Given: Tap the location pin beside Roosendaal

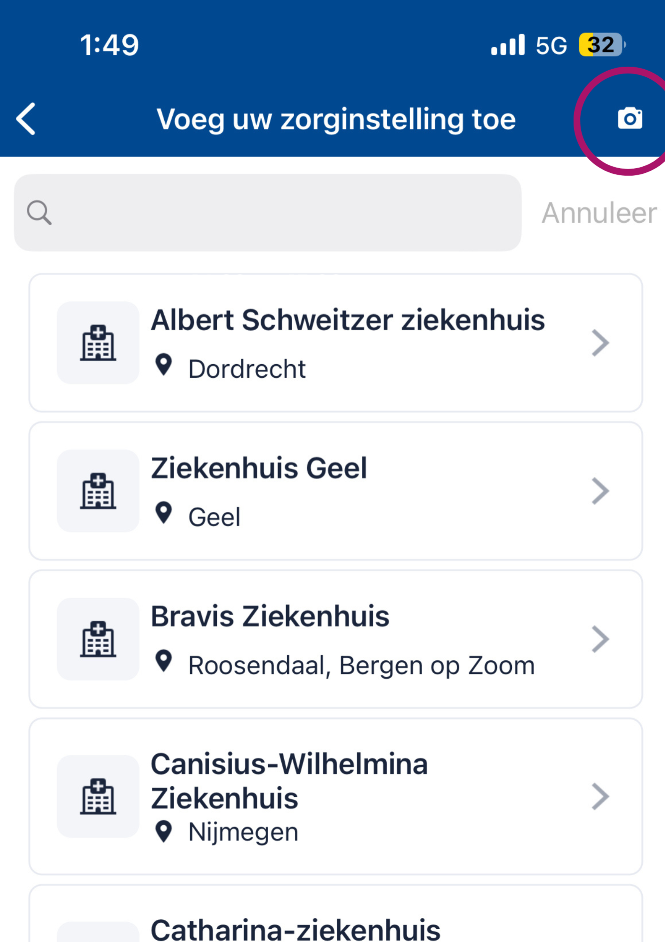Looking at the screenshot, I should 164,661.
